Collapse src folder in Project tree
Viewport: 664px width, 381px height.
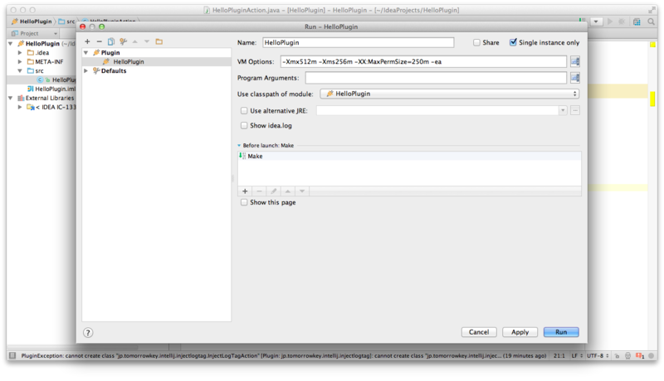19,70
